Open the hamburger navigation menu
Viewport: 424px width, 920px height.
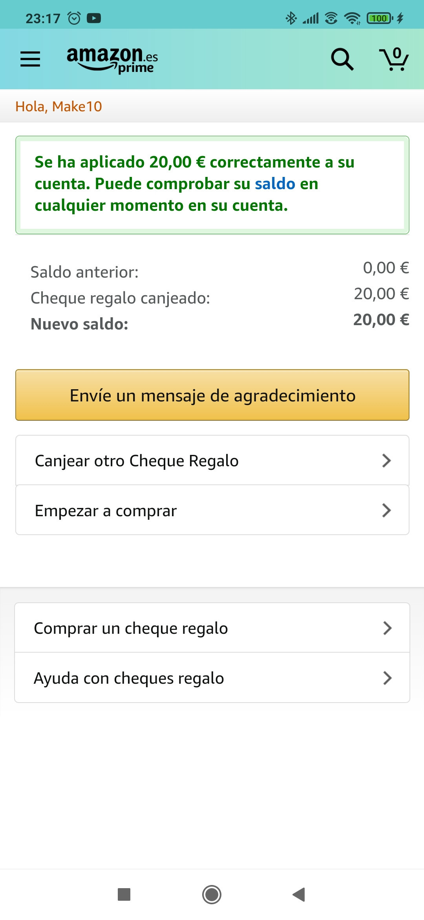point(30,59)
